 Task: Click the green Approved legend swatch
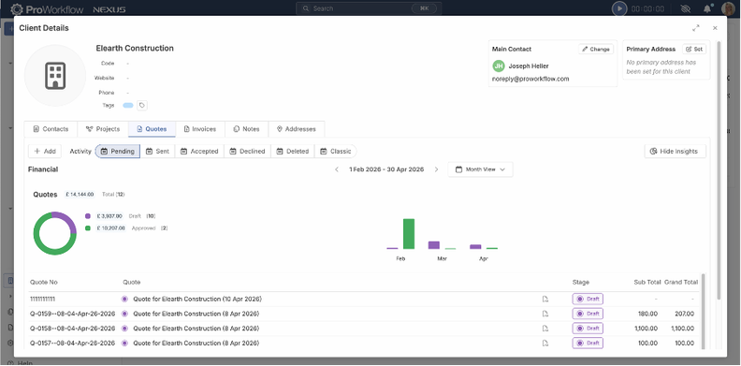coord(88,227)
